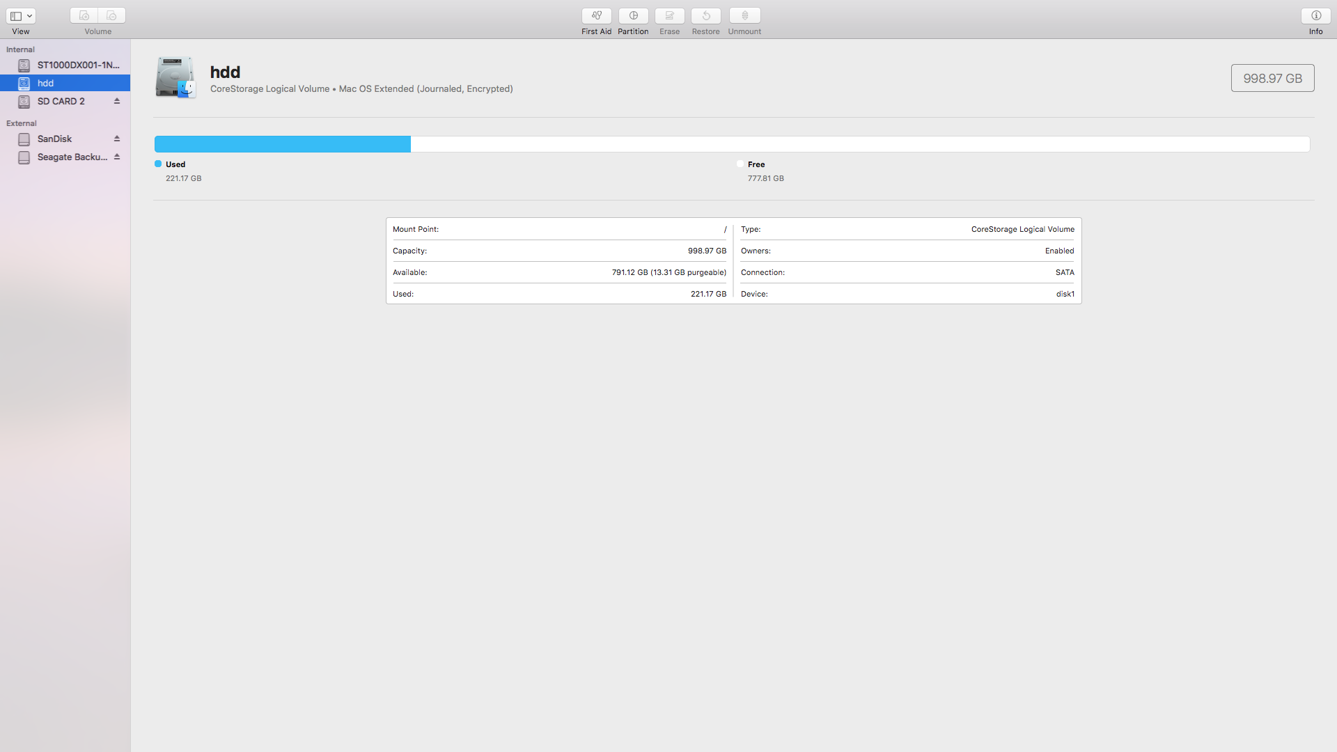Eject the SD CARD 2 volume

pos(117,101)
